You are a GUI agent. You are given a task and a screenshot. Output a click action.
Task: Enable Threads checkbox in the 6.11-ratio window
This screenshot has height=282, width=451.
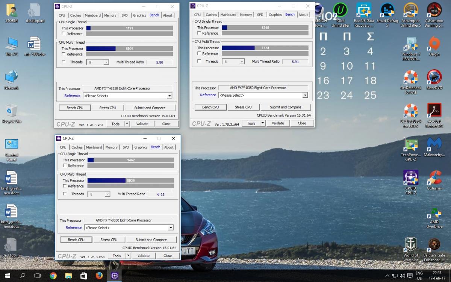coord(65,194)
